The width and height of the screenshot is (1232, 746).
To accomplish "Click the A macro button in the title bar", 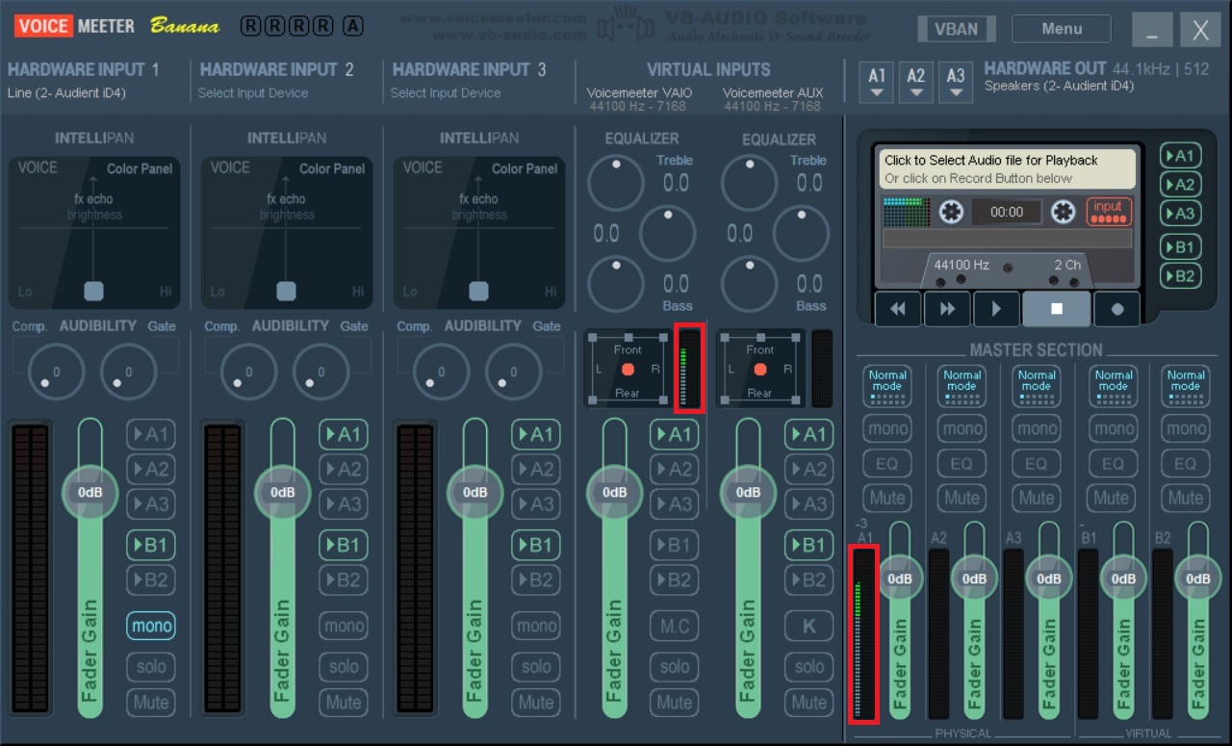I will click(352, 26).
